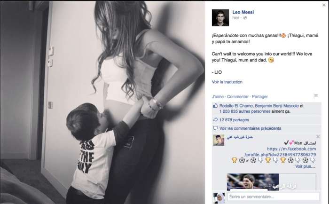
Task: Click Leo Messi's profile picture
Action: pyautogui.click(x=220, y=18)
